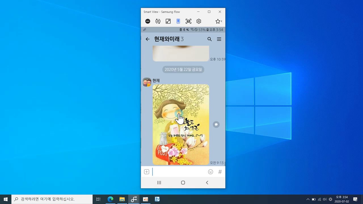Click the chat title 현재와미래
363x204 pixels.
point(167,39)
